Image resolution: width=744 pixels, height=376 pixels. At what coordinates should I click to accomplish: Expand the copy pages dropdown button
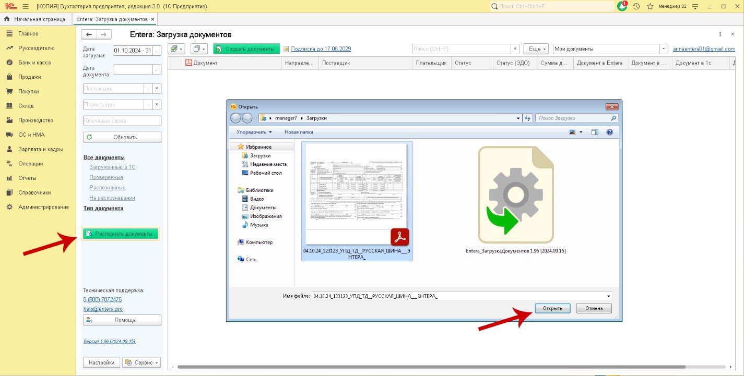[199, 49]
